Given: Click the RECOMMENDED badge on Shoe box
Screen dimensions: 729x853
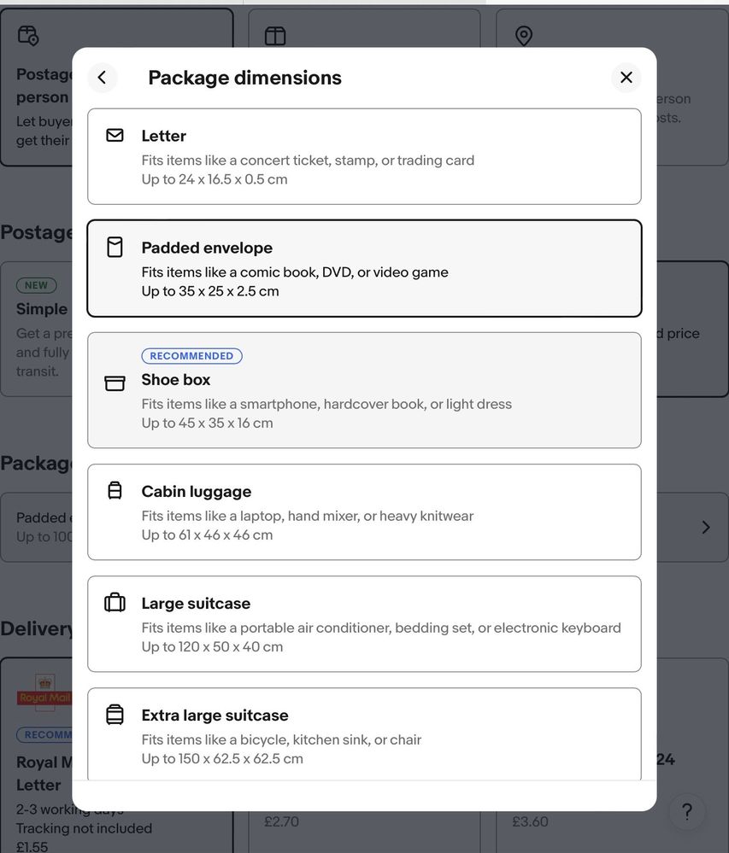Looking at the screenshot, I should tap(191, 356).
